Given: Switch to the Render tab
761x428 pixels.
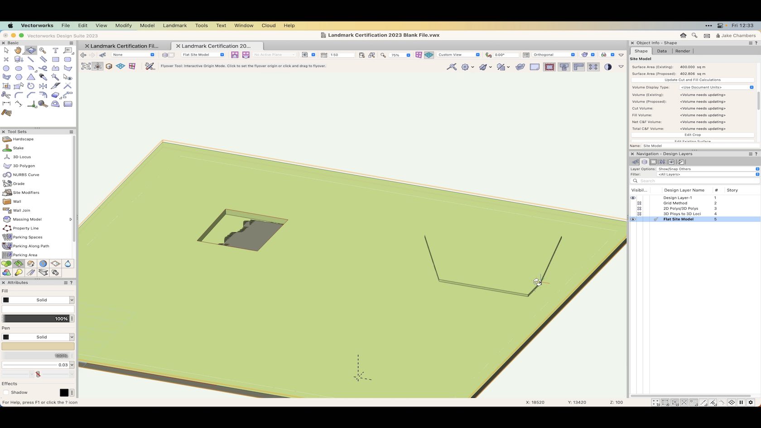Looking at the screenshot, I should coord(683,51).
